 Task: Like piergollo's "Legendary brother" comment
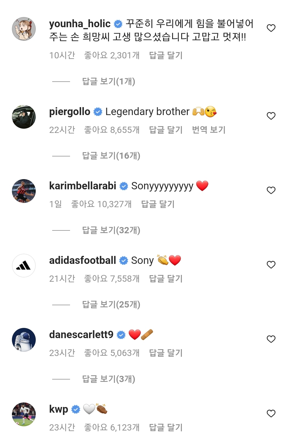271,116
